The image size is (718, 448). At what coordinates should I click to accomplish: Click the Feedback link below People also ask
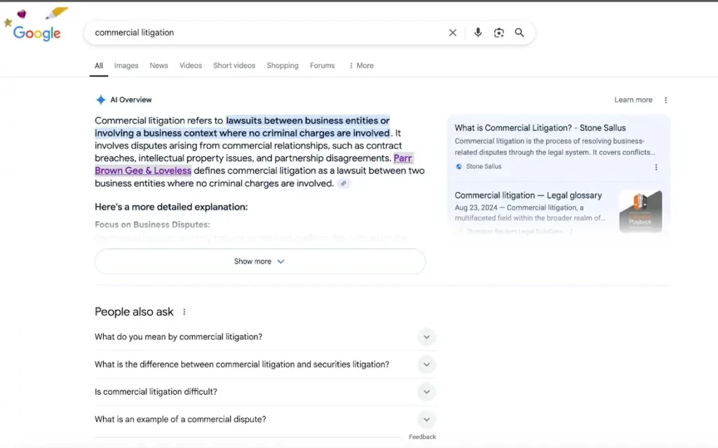422,437
